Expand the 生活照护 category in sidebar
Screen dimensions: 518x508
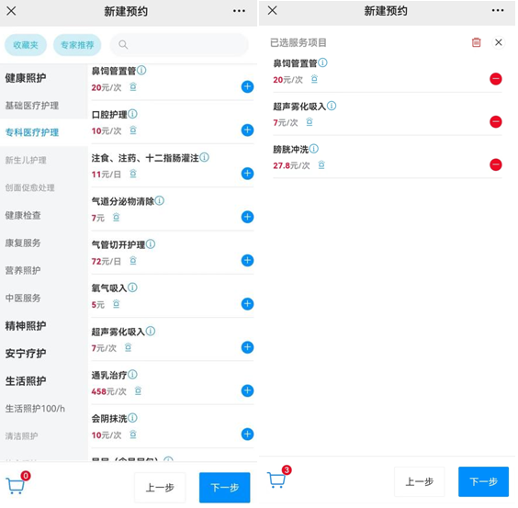pos(26,382)
